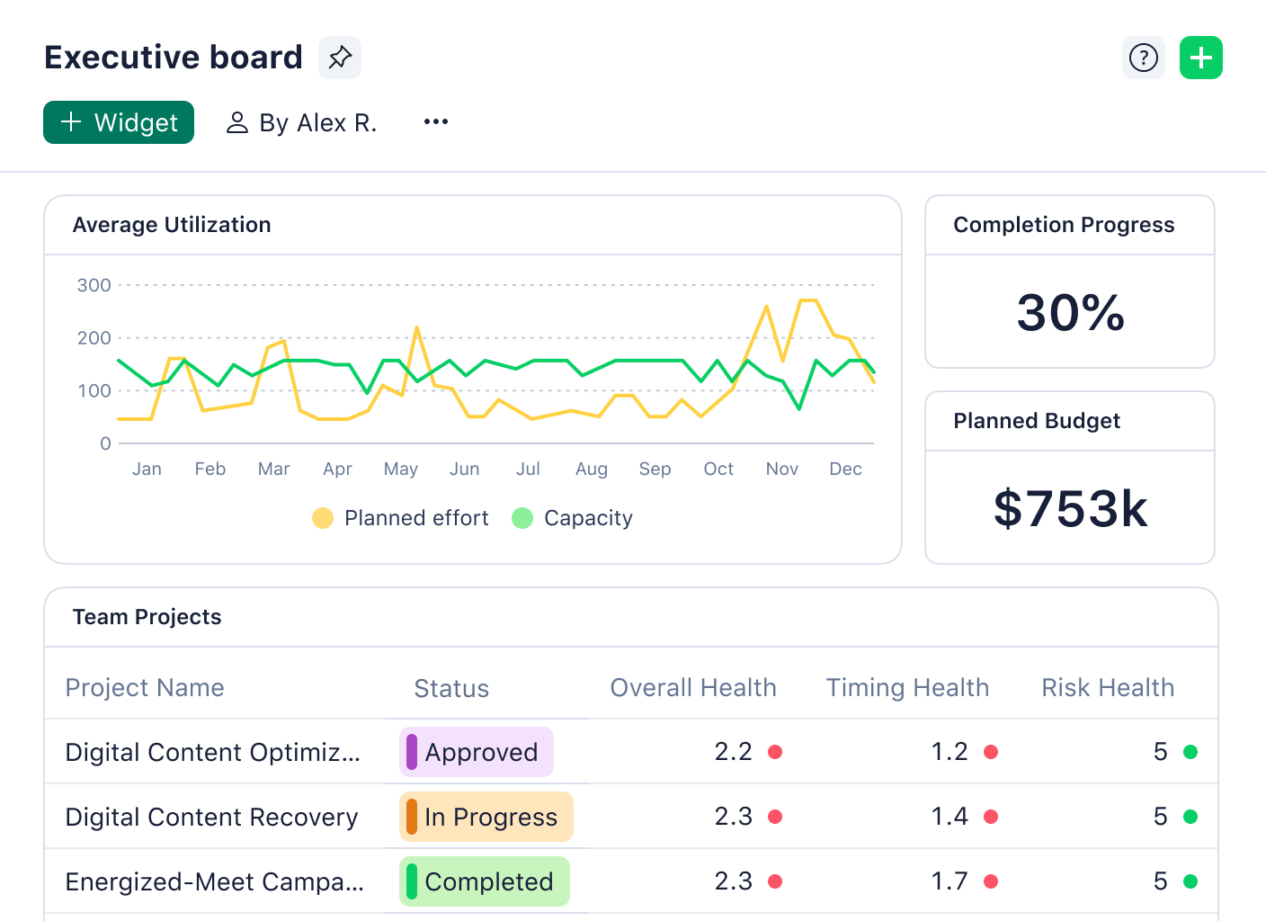Open the three-dot options menu
Image resolution: width=1266 pixels, height=921 pixels.
[436, 121]
